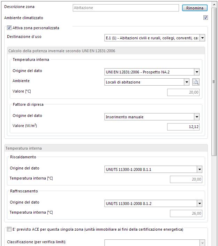Expand the UNI EN 12831:2006 Prospetto NA.2 dropdown
218x246 pixels.
(x=197, y=72)
